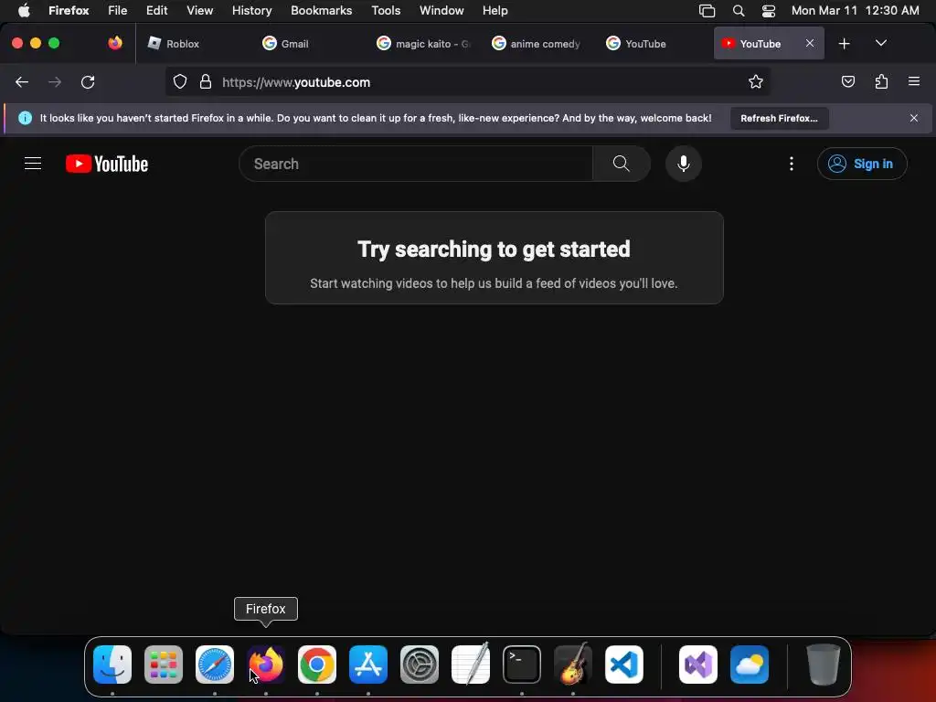
Task: Dismiss the Firefox refresh notification bar
Action: pyautogui.click(x=913, y=118)
